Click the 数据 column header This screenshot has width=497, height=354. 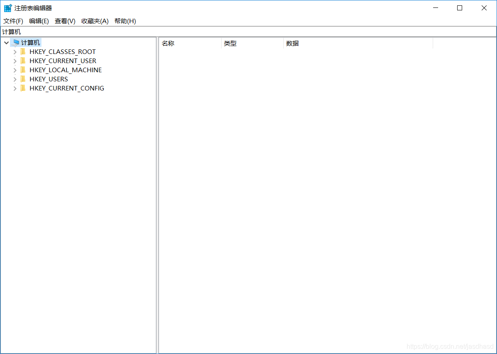[x=358, y=44]
